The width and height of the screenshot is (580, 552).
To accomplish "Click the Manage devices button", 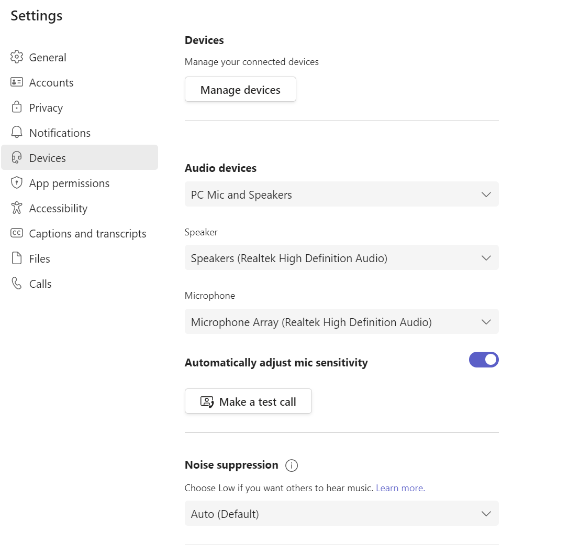I will click(240, 90).
